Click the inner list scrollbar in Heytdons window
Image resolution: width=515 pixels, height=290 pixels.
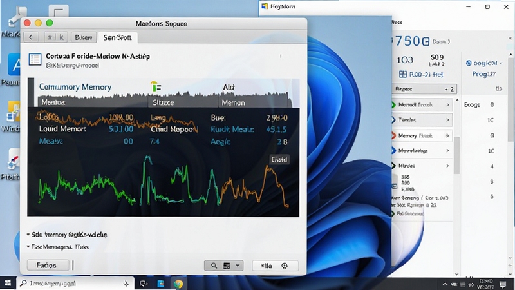pos(457,155)
